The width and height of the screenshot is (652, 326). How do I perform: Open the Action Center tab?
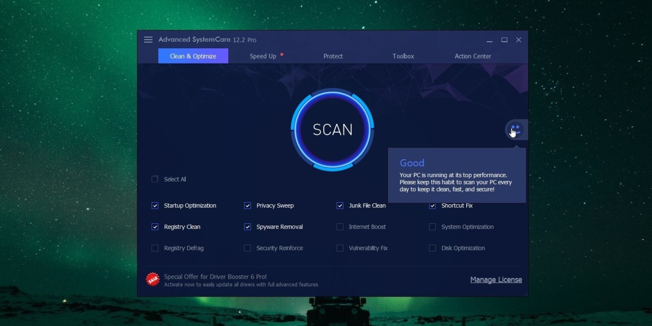tap(472, 56)
